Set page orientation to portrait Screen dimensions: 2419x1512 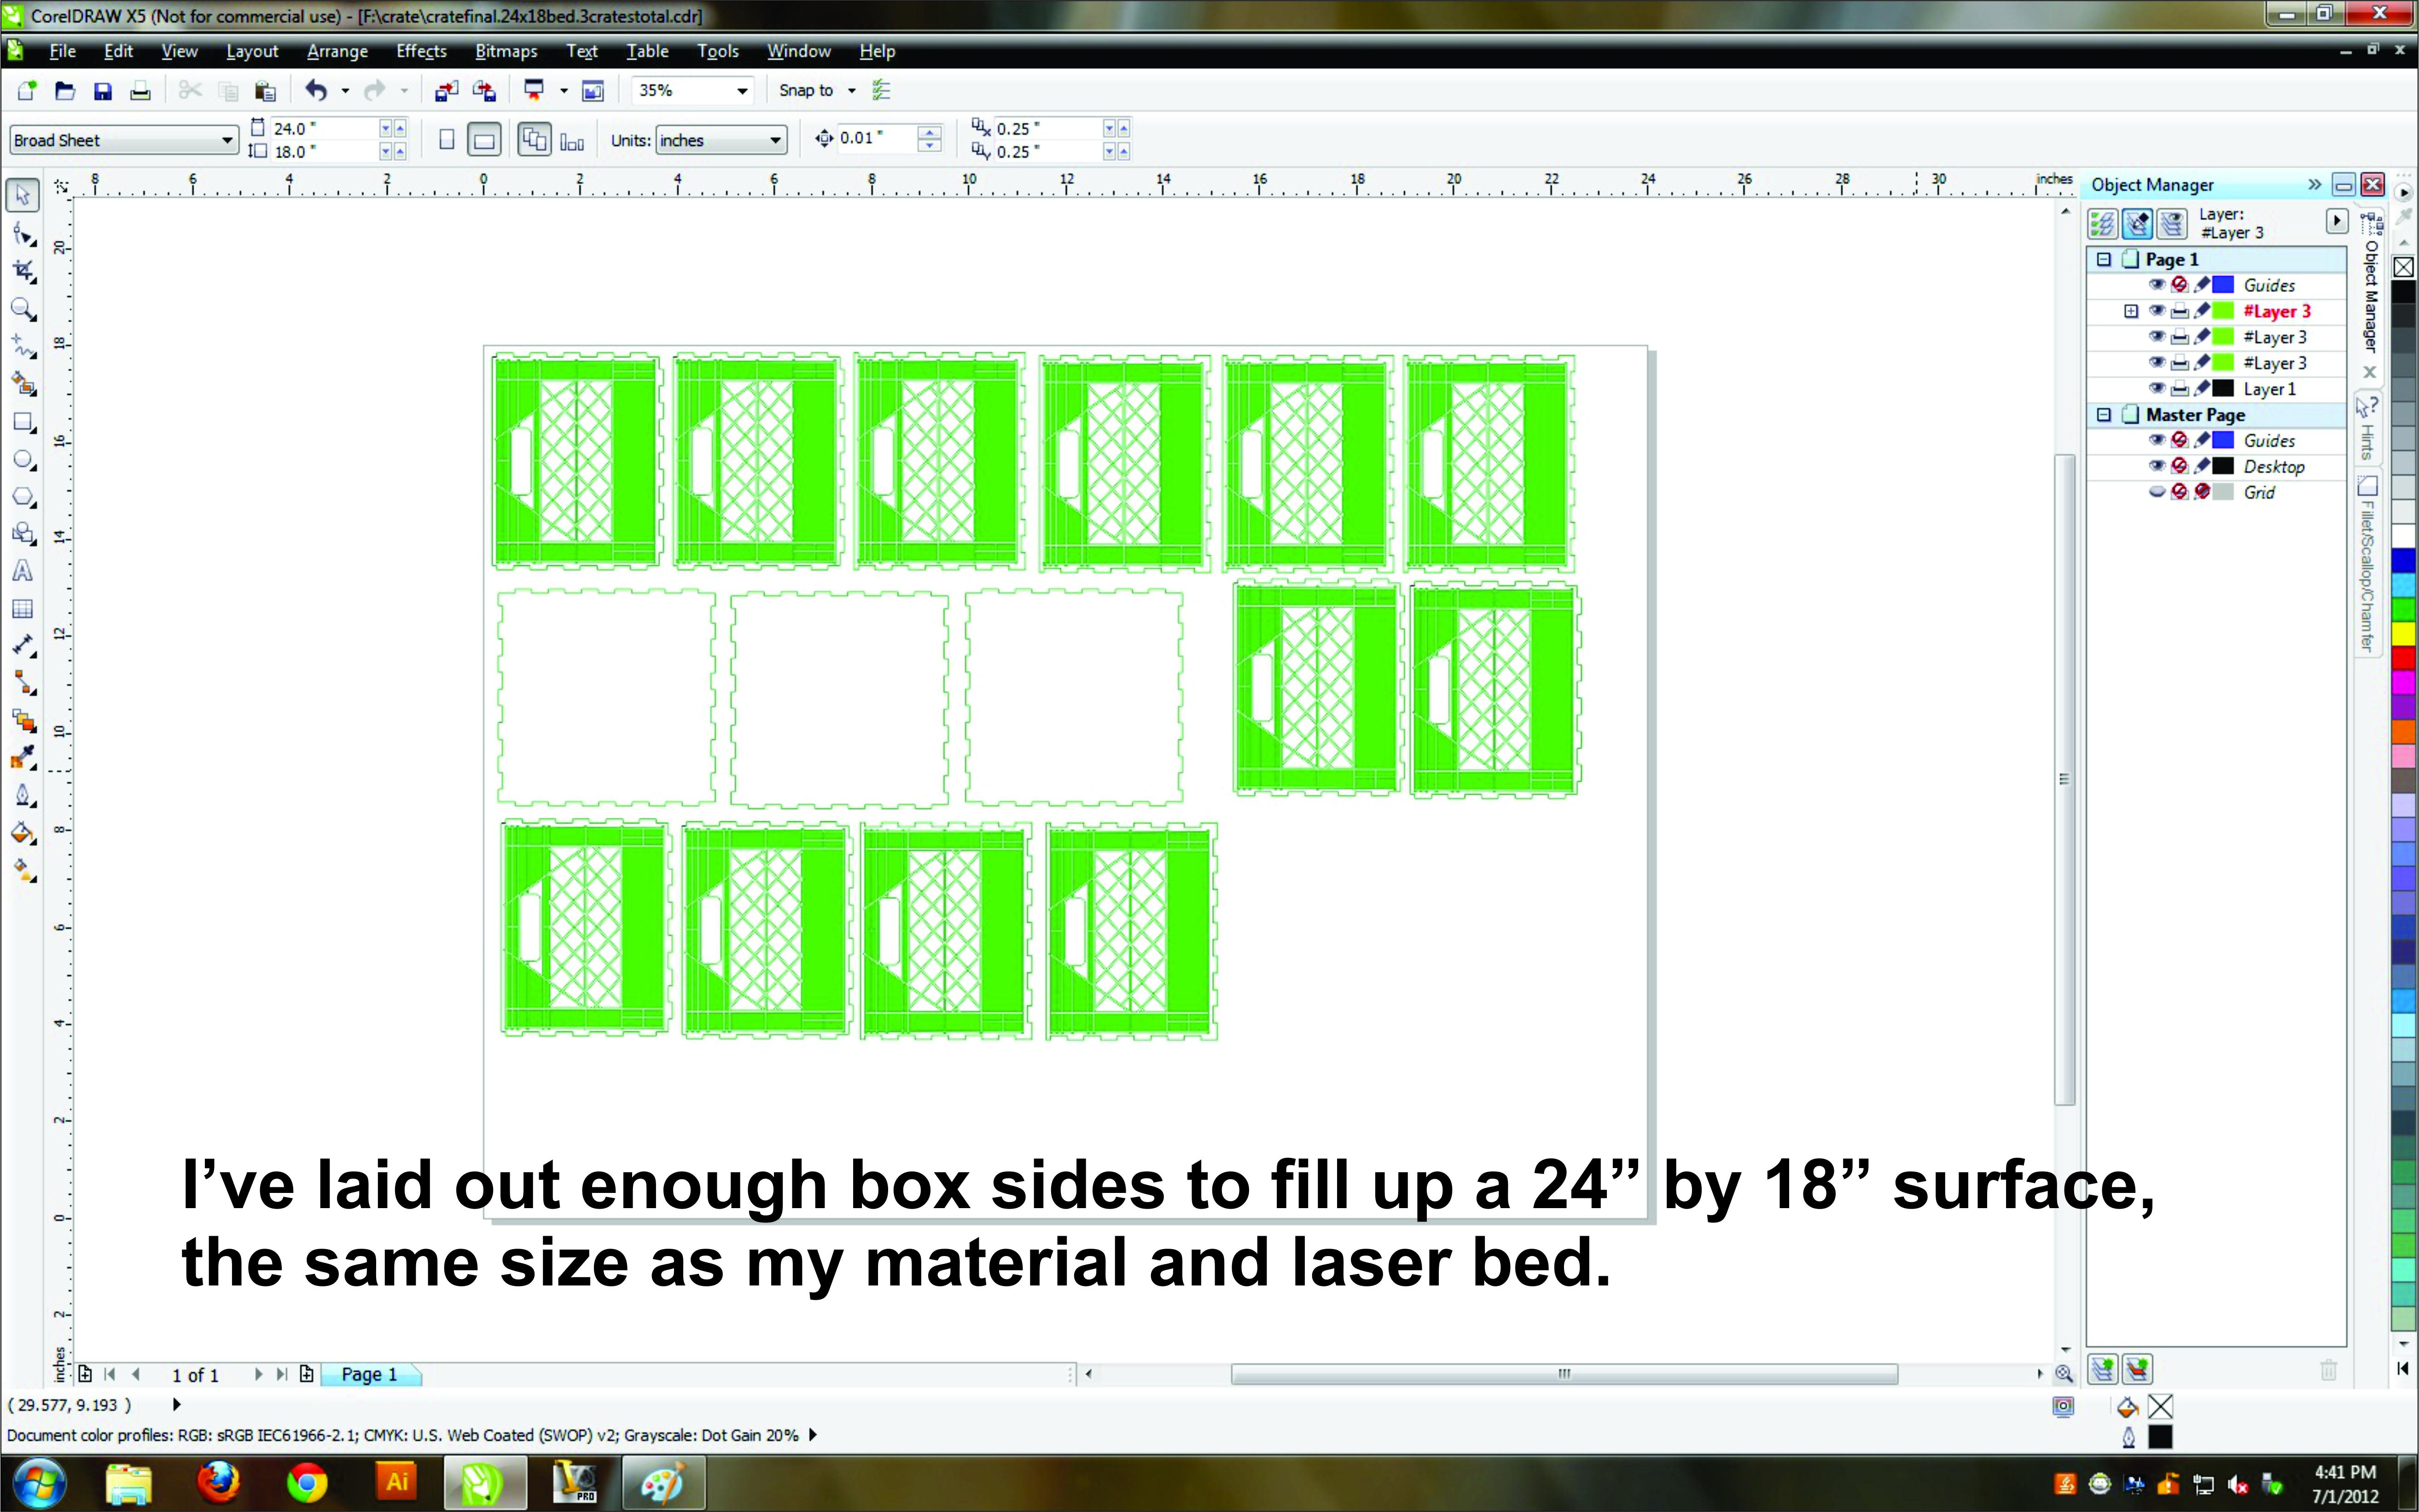pyautogui.click(x=447, y=140)
